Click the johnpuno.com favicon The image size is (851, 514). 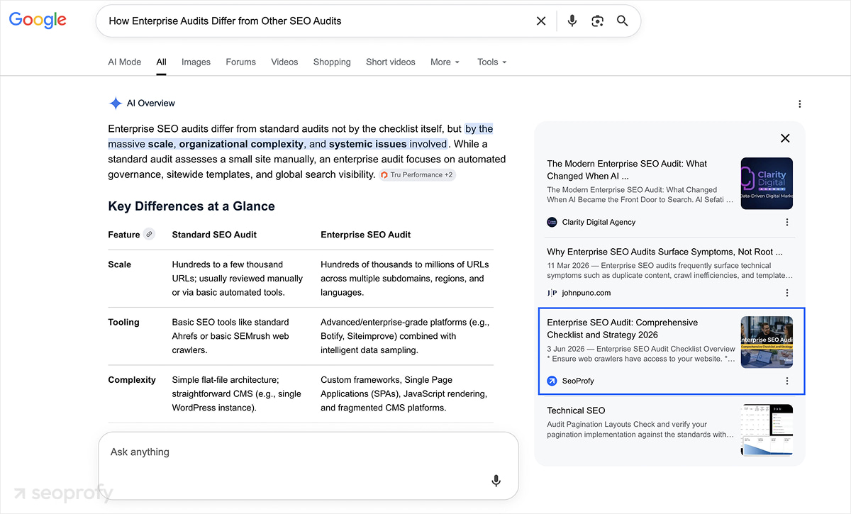[x=552, y=293]
